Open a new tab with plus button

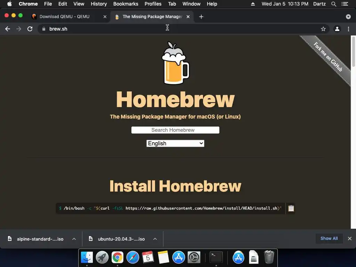201,17
